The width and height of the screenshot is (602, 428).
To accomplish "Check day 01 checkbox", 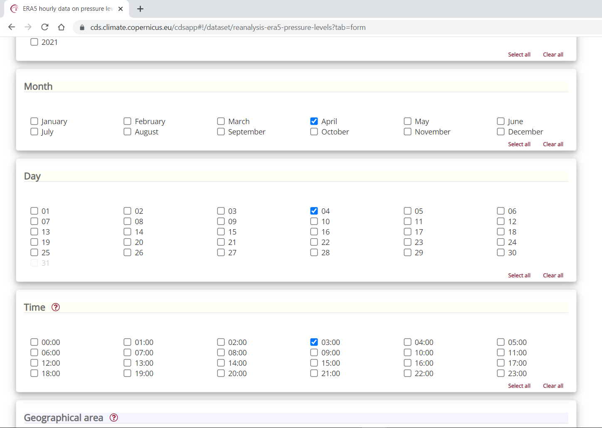I will click(x=34, y=211).
